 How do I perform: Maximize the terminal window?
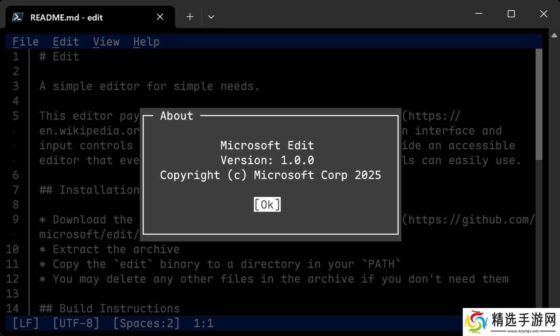coord(511,14)
